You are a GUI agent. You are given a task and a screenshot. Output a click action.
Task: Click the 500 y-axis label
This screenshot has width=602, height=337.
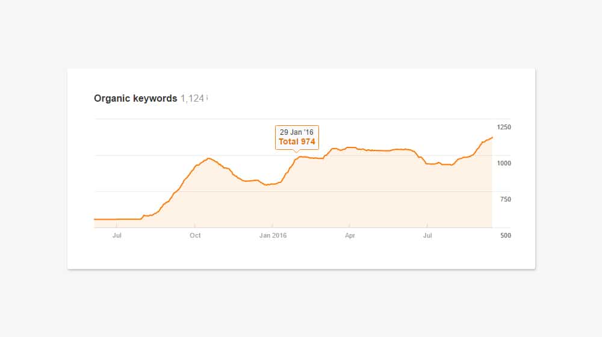505,235
